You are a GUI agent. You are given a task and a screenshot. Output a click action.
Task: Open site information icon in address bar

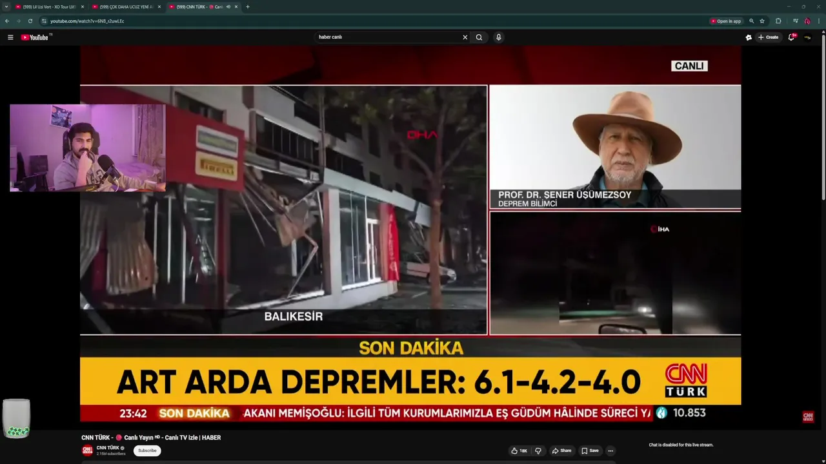coord(44,21)
